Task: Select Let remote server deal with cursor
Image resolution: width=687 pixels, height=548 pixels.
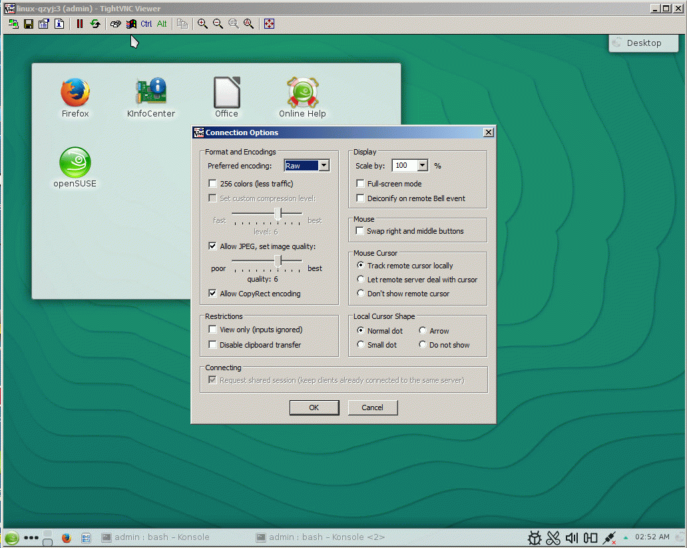Action: point(361,279)
